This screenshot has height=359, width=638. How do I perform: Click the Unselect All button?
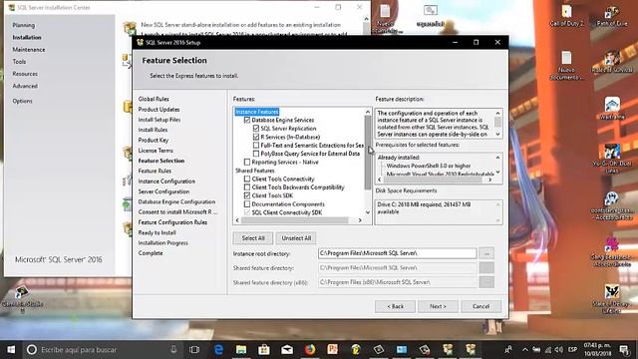[296, 238]
